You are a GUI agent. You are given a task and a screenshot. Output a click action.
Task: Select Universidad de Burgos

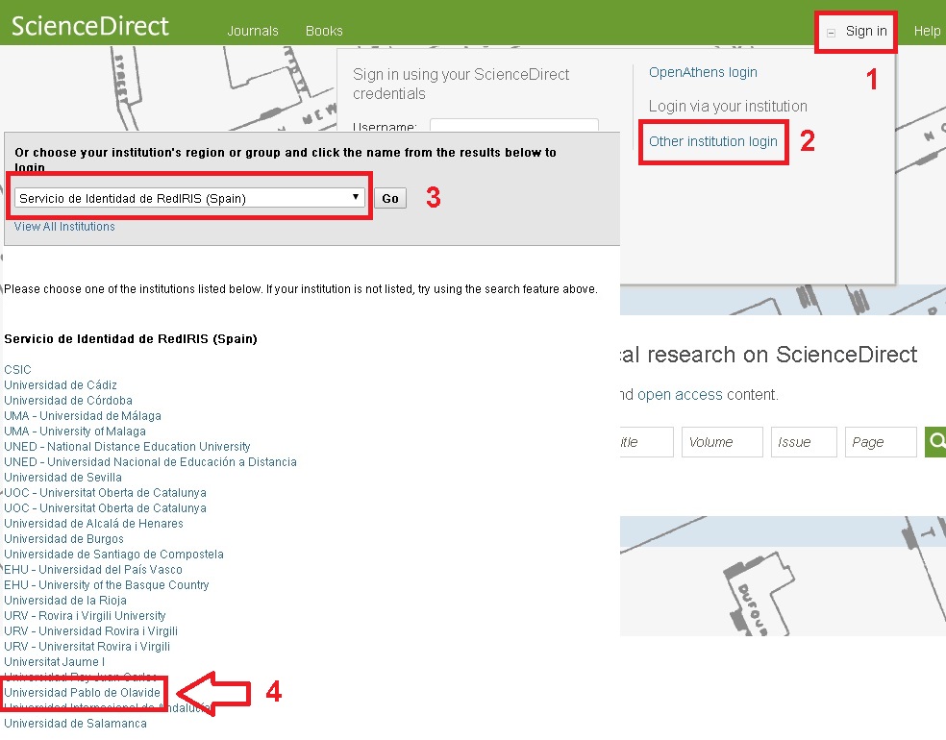coord(64,538)
